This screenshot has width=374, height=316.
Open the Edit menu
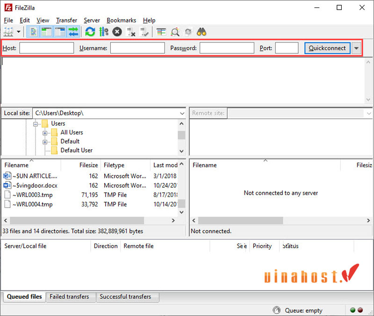pos(25,21)
